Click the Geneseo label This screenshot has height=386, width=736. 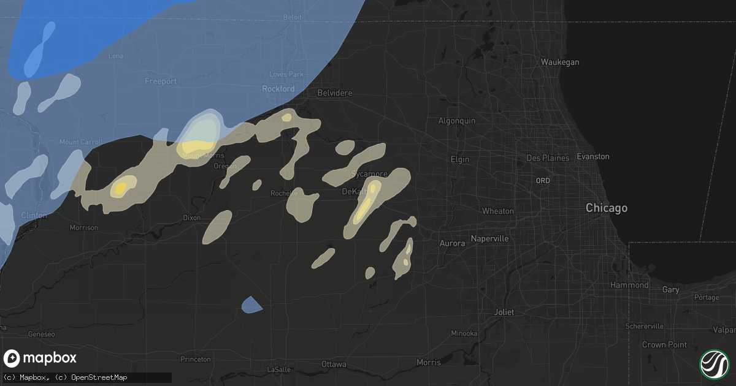click(x=42, y=335)
